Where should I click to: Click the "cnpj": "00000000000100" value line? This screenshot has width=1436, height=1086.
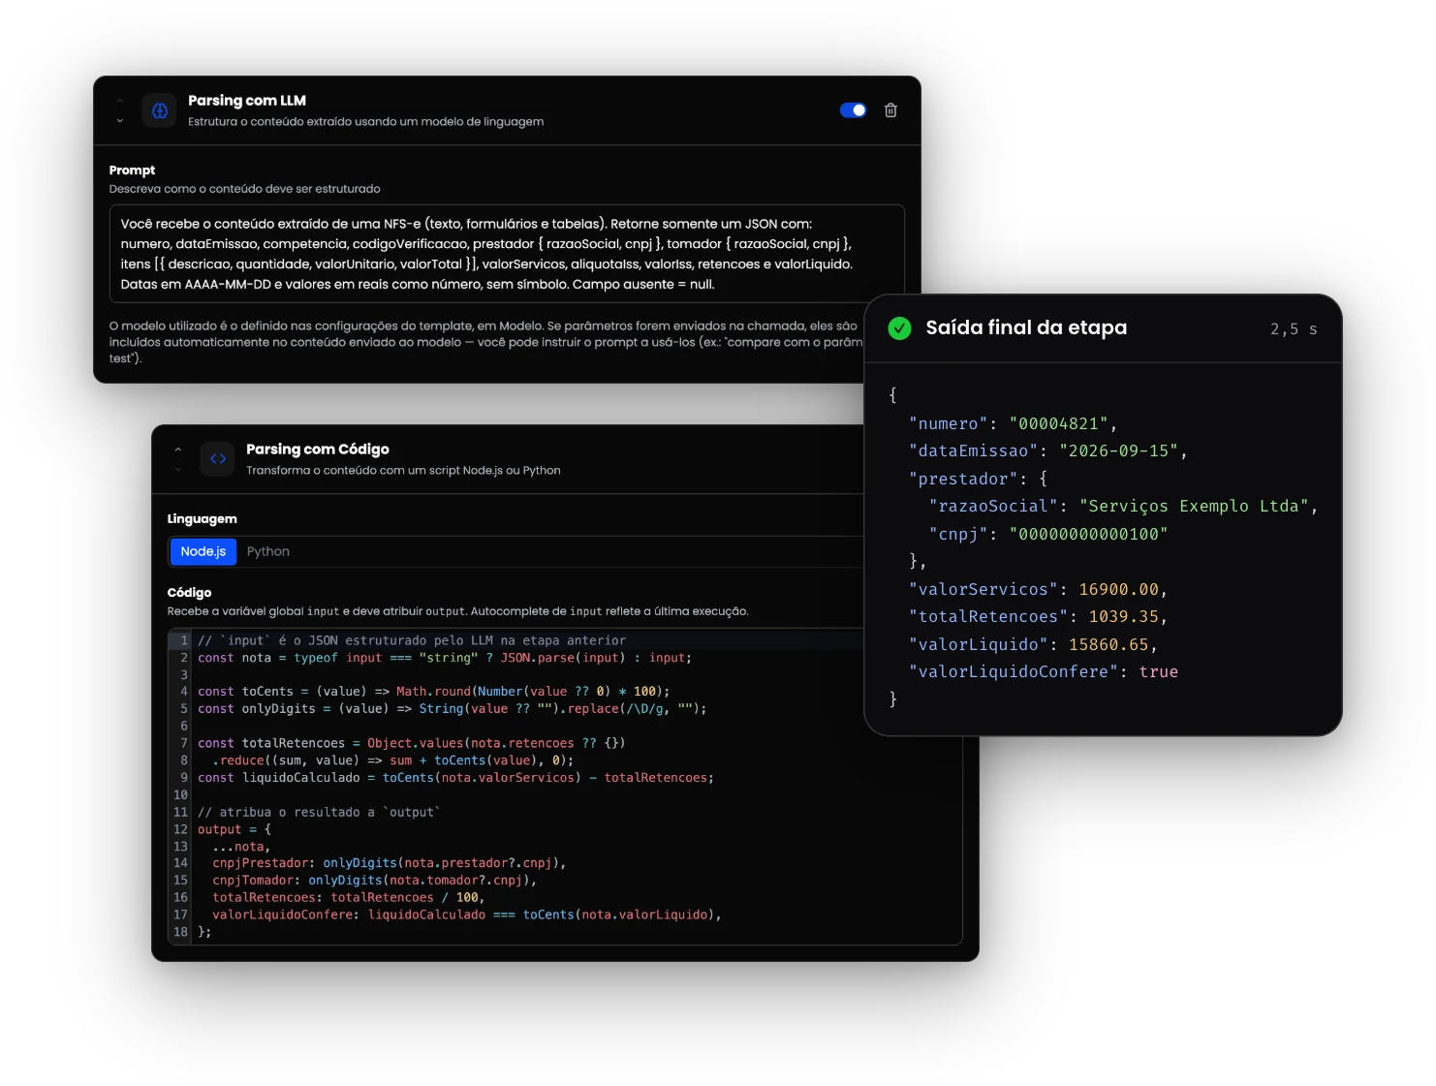[1048, 534]
